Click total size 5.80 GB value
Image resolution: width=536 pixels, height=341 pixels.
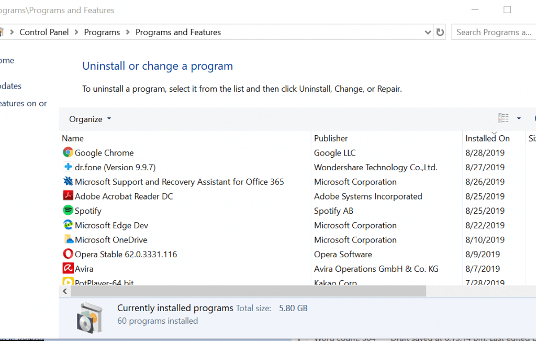293,308
